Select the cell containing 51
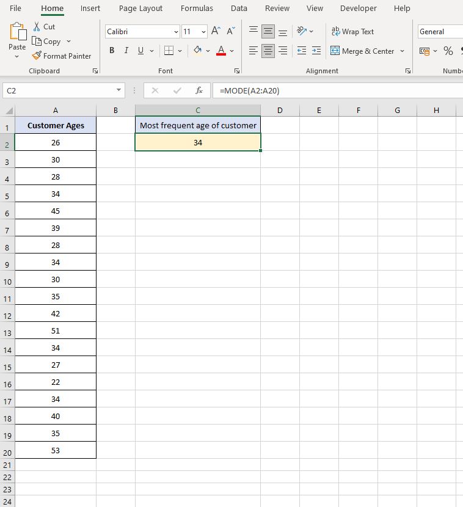This screenshot has height=507, width=463. click(x=56, y=331)
